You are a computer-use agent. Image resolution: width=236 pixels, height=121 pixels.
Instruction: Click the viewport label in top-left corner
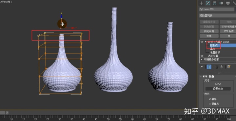[6, 2]
